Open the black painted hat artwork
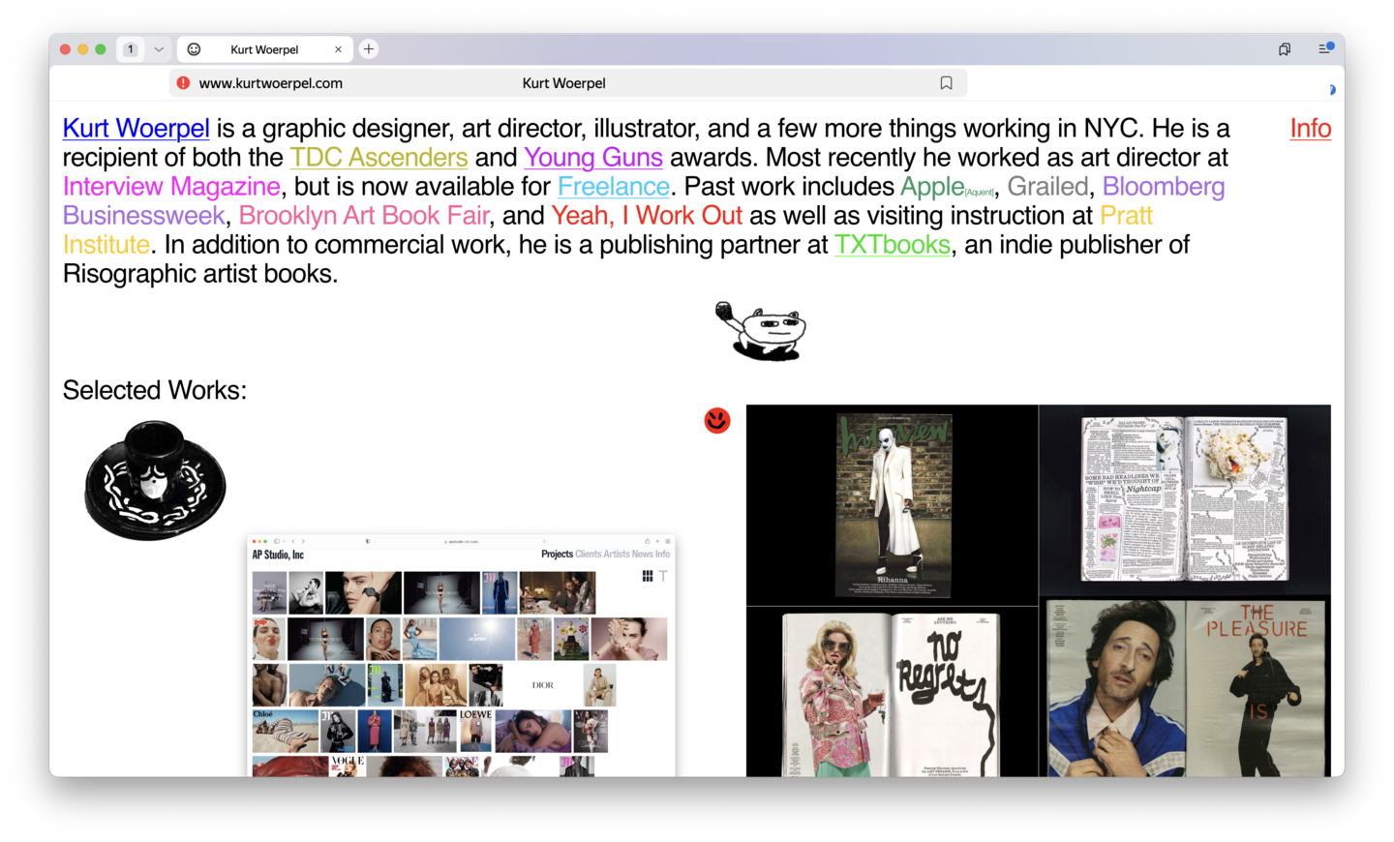Image resolution: width=1394 pixels, height=842 pixels. click(155, 480)
